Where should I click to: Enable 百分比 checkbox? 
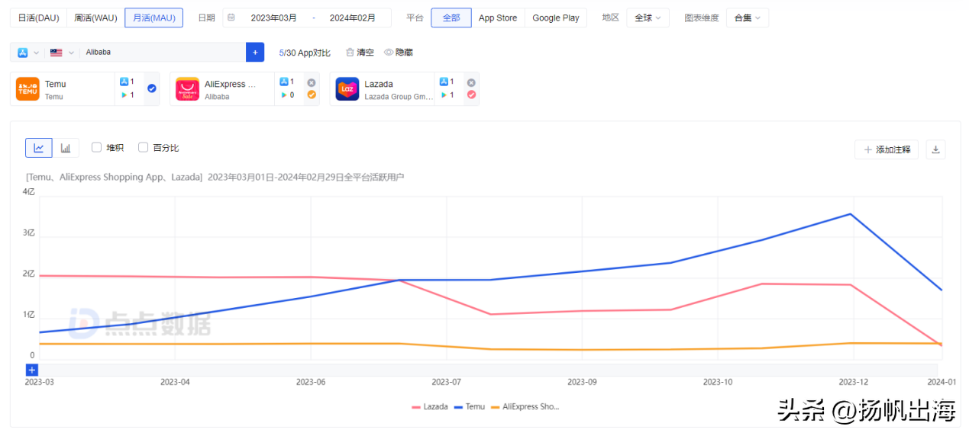(143, 148)
